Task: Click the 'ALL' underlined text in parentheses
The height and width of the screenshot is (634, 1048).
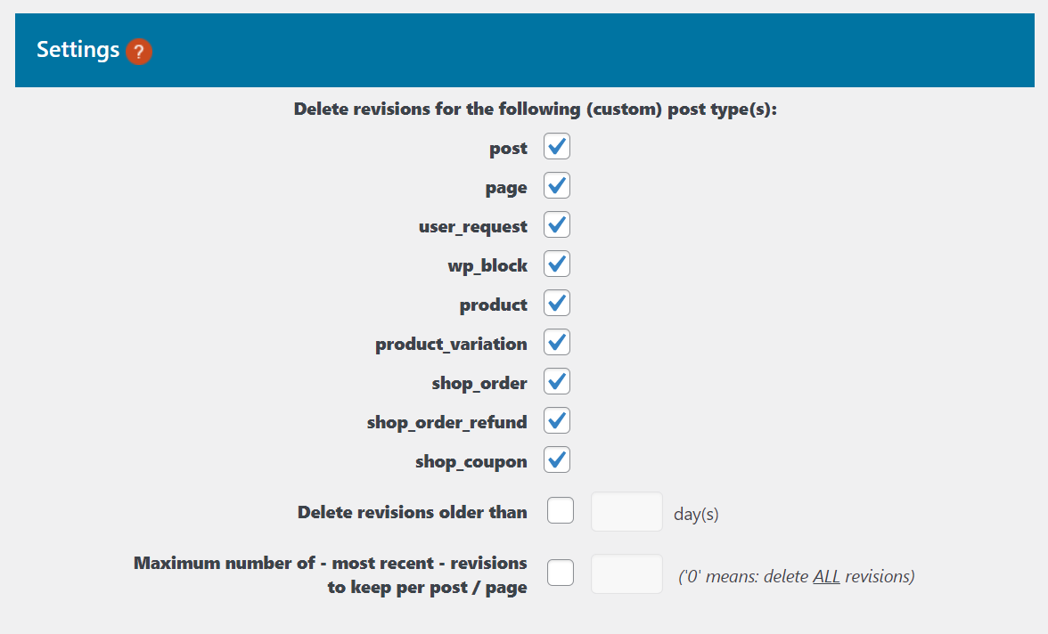Action: pyautogui.click(x=825, y=576)
